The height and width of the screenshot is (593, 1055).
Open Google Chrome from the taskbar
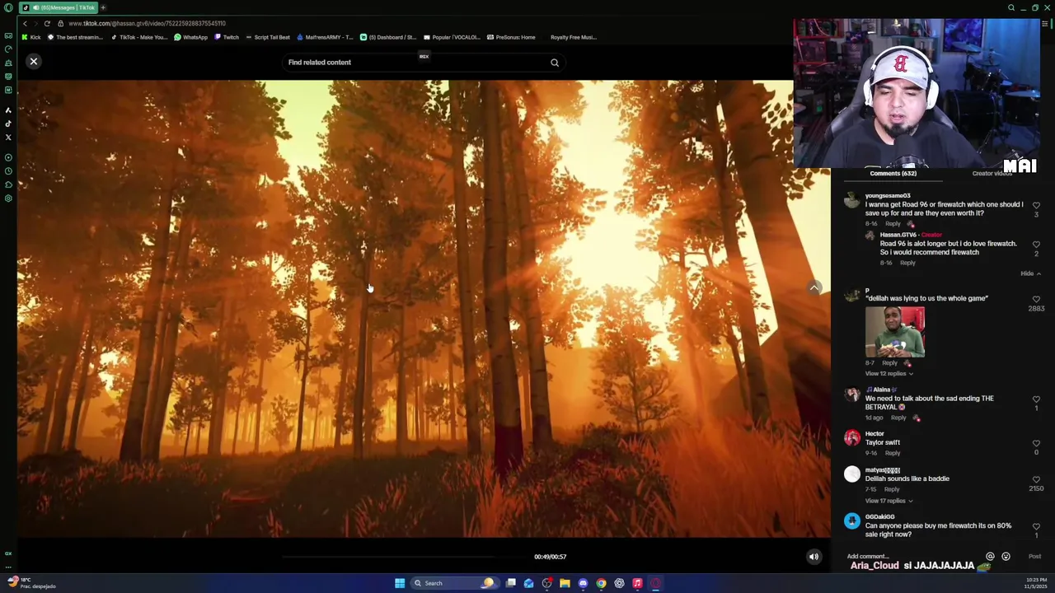tap(601, 583)
